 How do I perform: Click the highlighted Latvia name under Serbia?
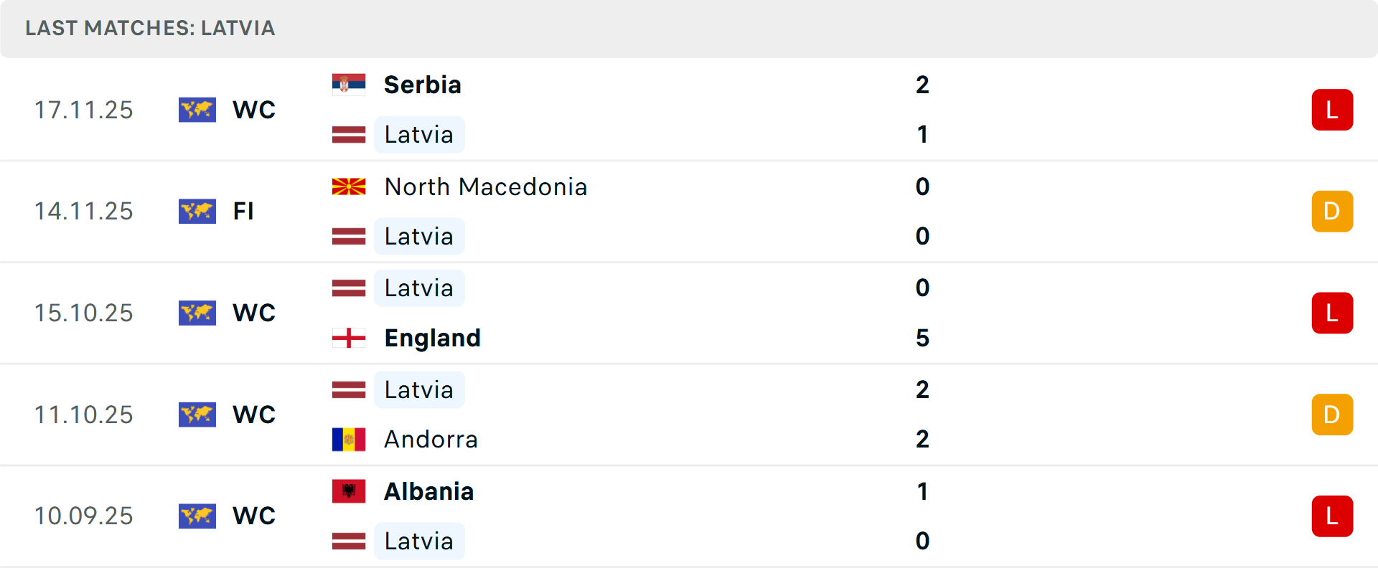click(418, 135)
